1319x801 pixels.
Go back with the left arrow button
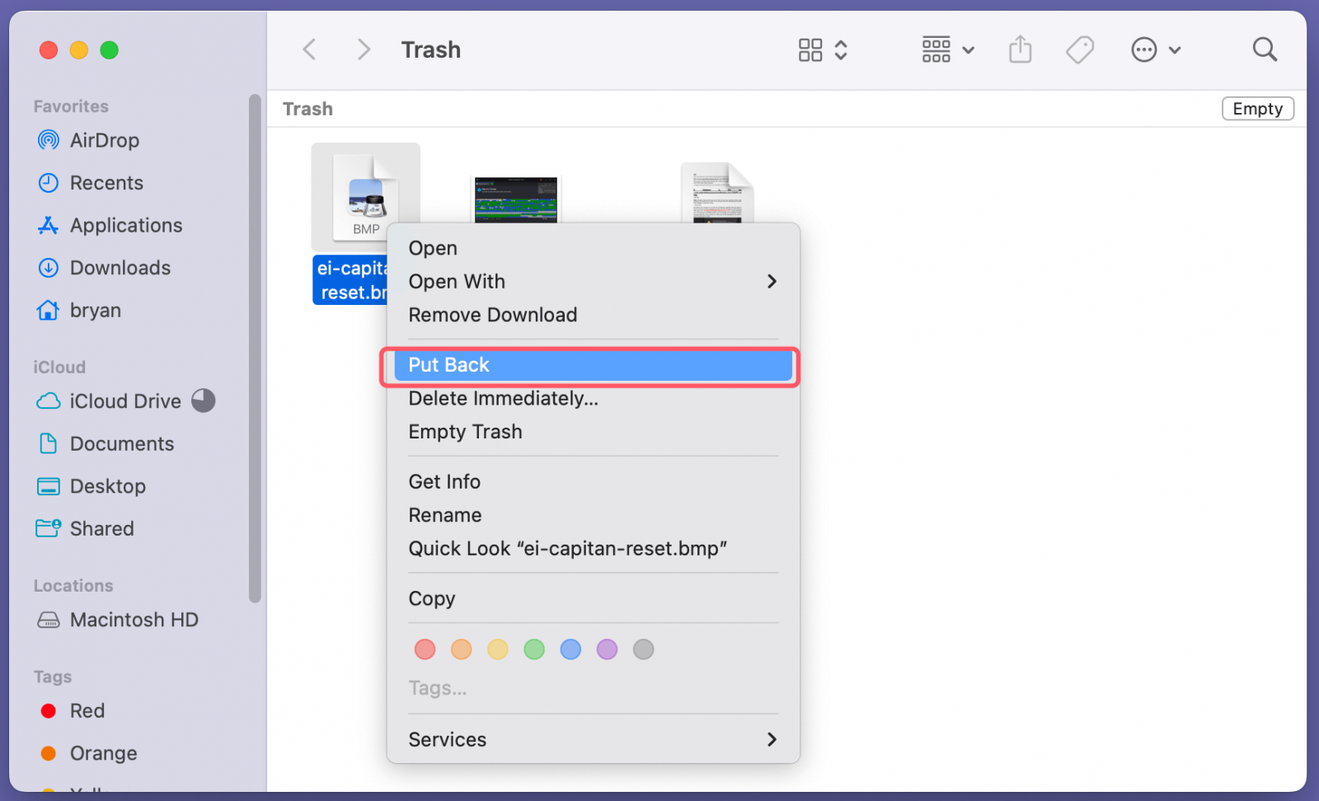pos(310,50)
